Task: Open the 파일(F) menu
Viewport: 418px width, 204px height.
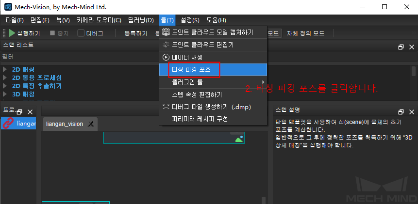Action: (x=15, y=20)
